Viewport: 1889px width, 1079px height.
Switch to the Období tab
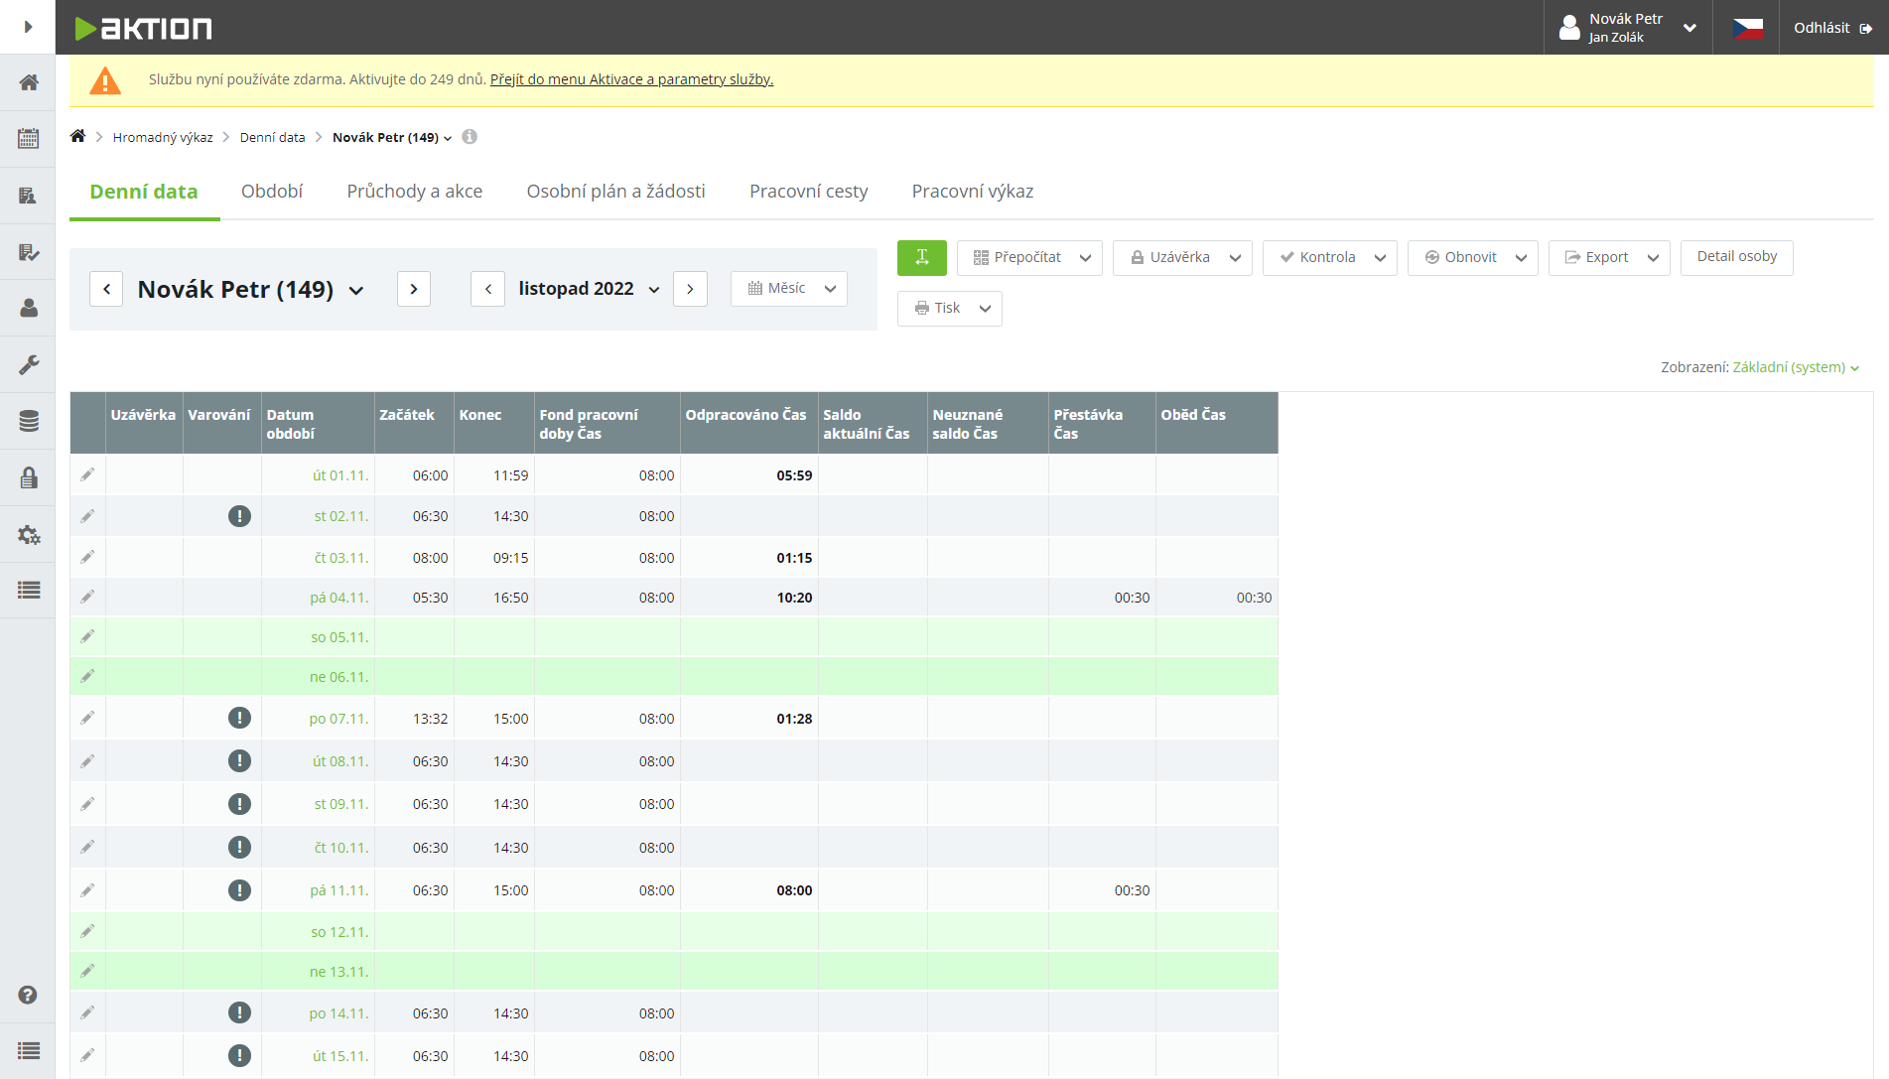pos(272,192)
